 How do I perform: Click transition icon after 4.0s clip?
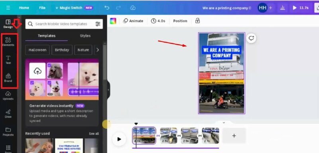coord(158,135)
